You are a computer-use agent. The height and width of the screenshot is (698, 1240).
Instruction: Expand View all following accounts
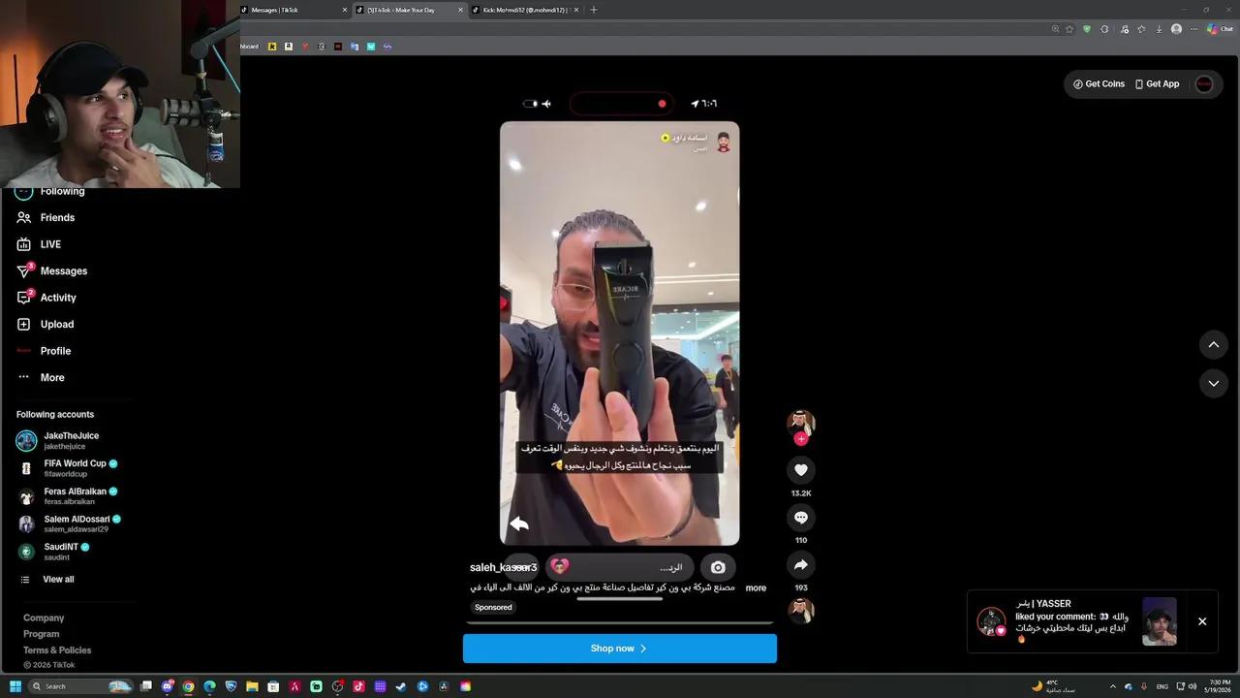pyautogui.click(x=58, y=580)
